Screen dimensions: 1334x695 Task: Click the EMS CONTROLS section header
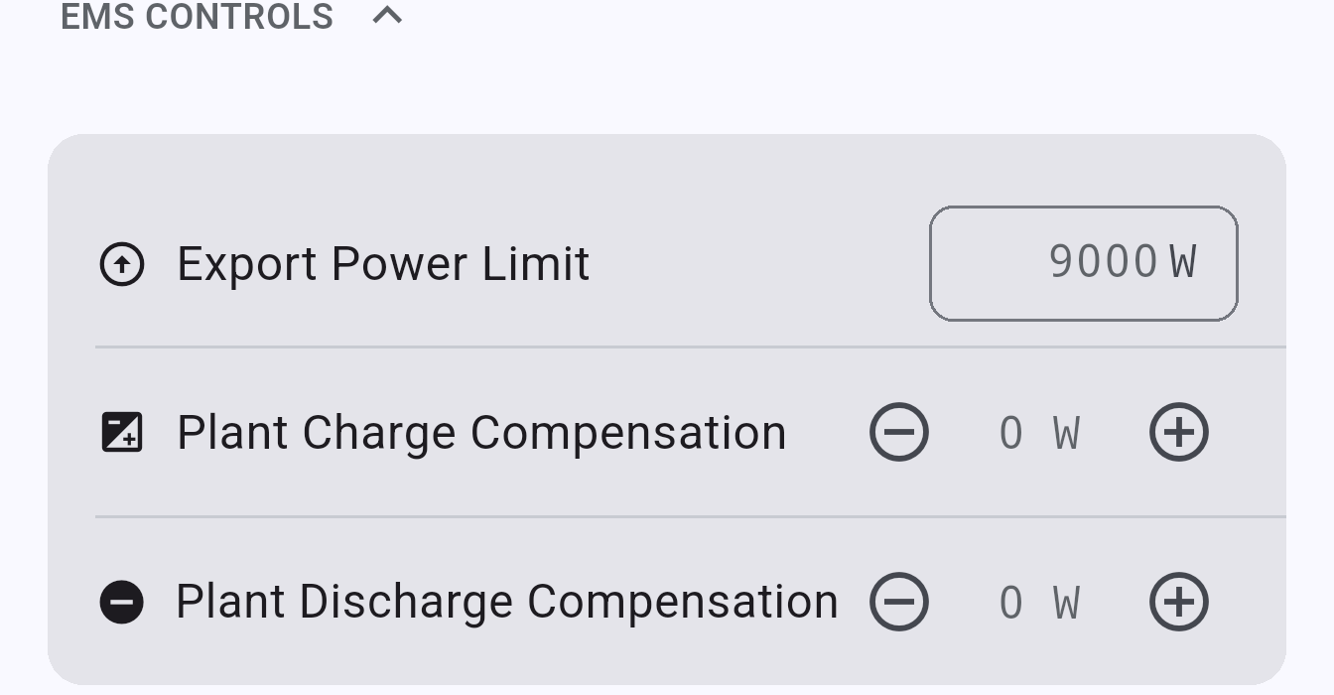click(197, 17)
